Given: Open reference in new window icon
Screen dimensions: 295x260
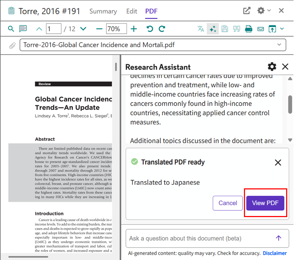Looking at the screenshot, I should point(247,11).
